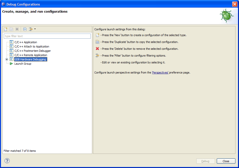The height and width of the screenshot is (168, 239).
Task: Select C/C++ Remote Application entry
Action: coord(31,55)
